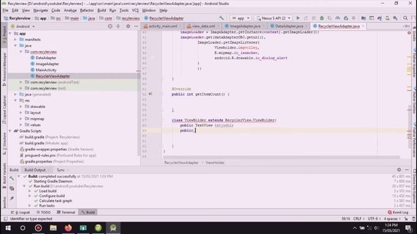Click the getItemCount override gutter icon
417x234 pixels.
[151, 94]
